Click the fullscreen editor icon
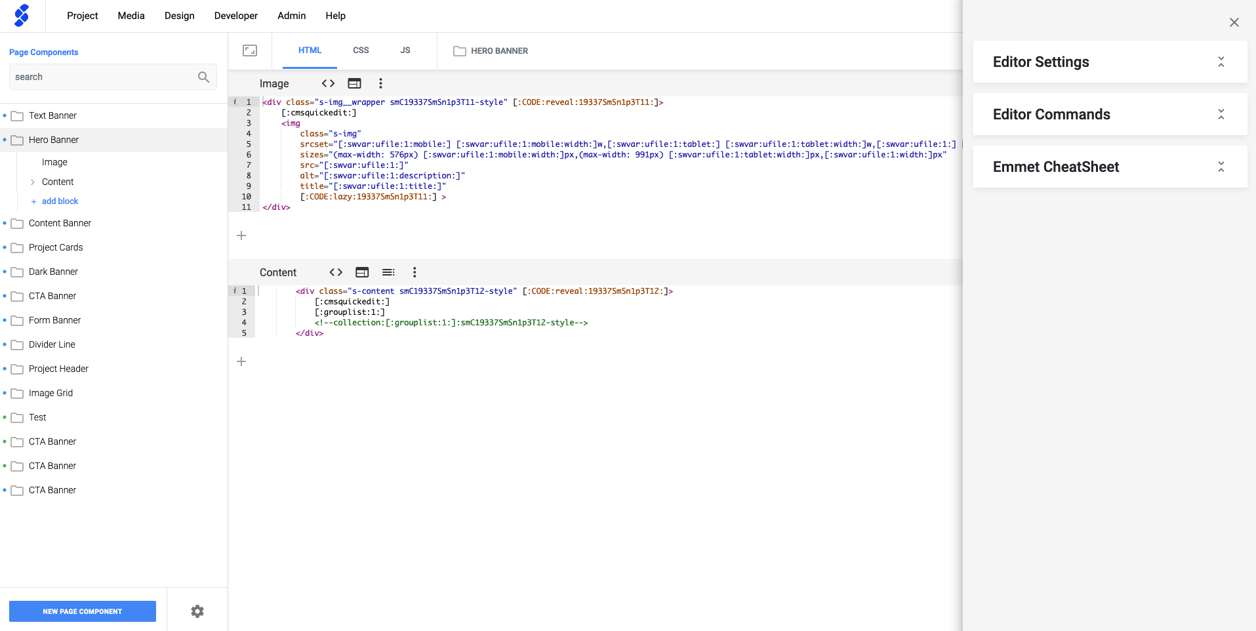Viewport: 1256px width, 631px height. click(x=250, y=51)
